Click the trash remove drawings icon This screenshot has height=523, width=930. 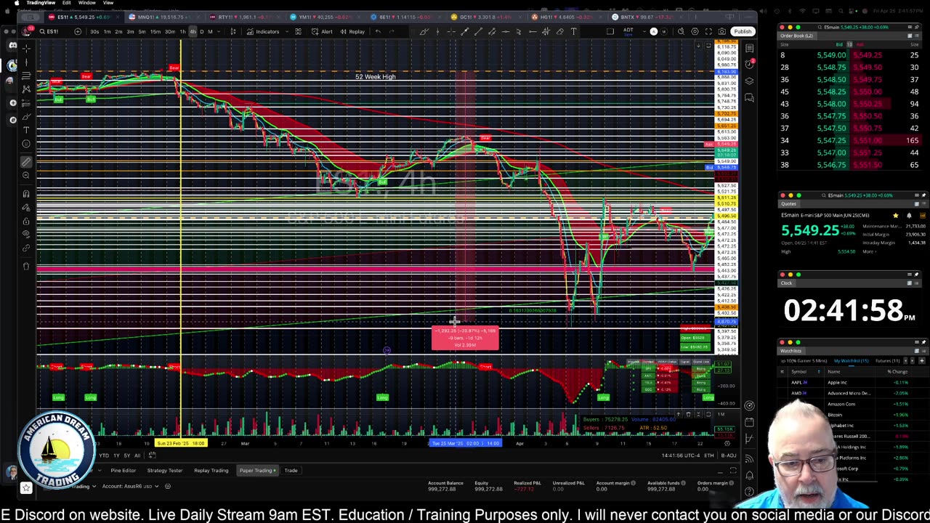26,266
